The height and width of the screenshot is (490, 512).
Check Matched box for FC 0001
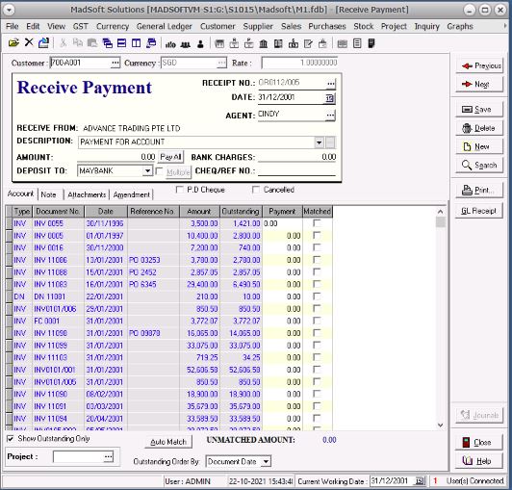(x=317, y=321)
